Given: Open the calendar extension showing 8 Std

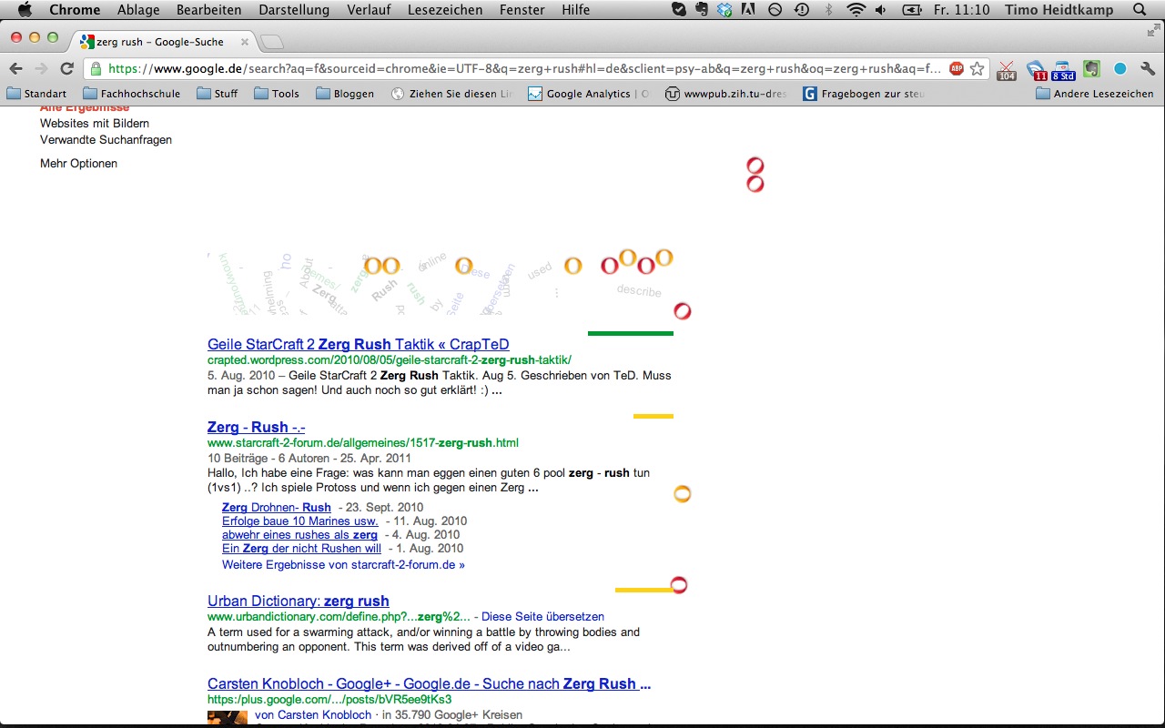Looking at the screenshot, I should click(x=1063, y=70).
